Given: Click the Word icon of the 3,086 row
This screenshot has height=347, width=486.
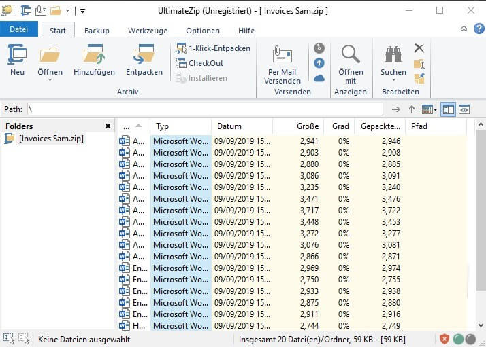Looking at the screenshot, I should 125,176.
